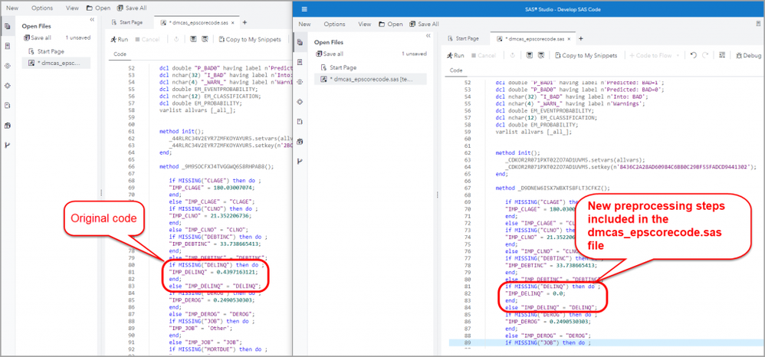Click the page icon at the far right of the right window menu bar
This screenshot has width=765, height=357.
(x=757, y=24)
